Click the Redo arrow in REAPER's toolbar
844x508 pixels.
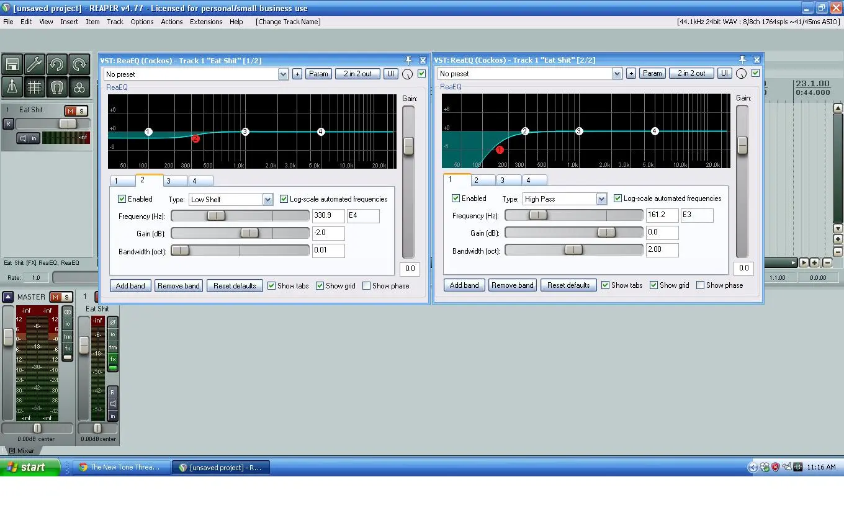point(79,65)
